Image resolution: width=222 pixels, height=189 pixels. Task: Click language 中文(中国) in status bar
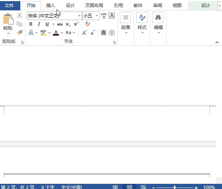point(72,187)
